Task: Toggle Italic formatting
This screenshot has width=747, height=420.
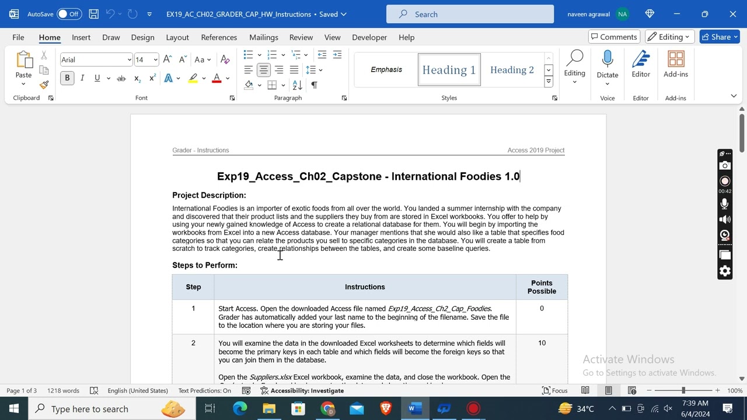Action: [82, 78]
